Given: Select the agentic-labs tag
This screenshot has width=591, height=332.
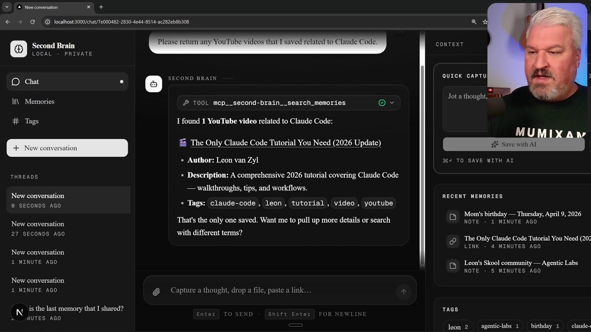Looking at the screenshot, I should click(500, 326).
